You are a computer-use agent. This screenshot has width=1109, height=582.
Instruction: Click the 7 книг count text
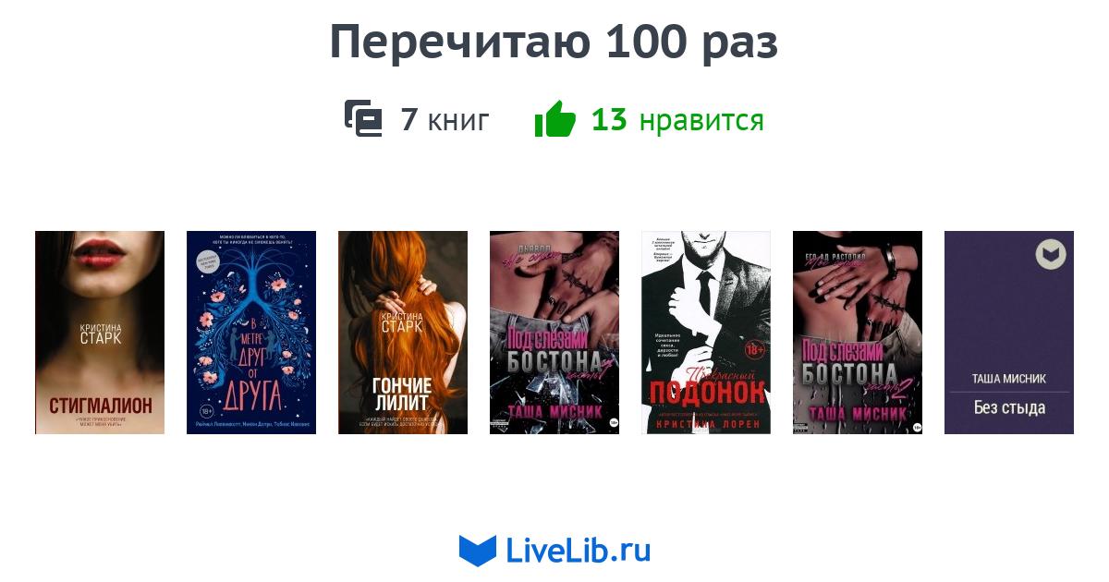tap(445, 120)
